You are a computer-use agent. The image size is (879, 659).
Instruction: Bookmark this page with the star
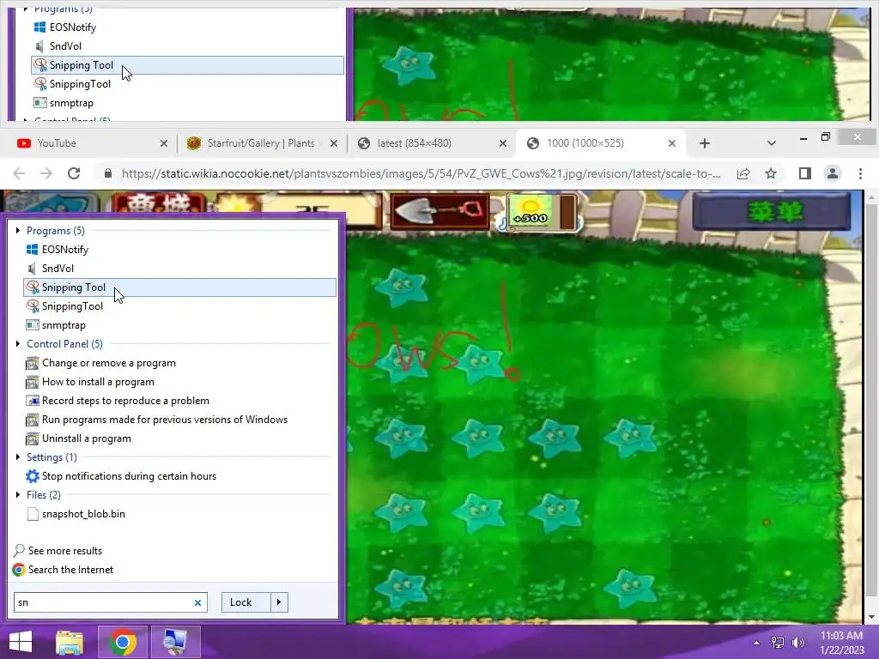click(x=771, y=173)
